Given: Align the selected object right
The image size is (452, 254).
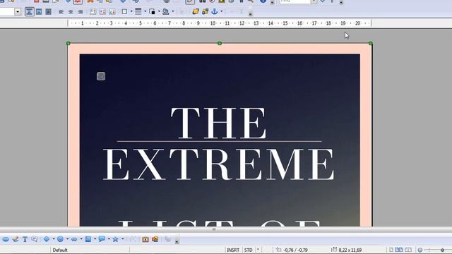Looking at the screenshot, I should pos(81,12).
